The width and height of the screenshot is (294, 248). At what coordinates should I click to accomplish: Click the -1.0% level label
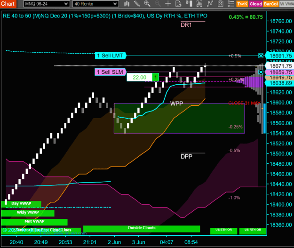(x=234, y=198)
